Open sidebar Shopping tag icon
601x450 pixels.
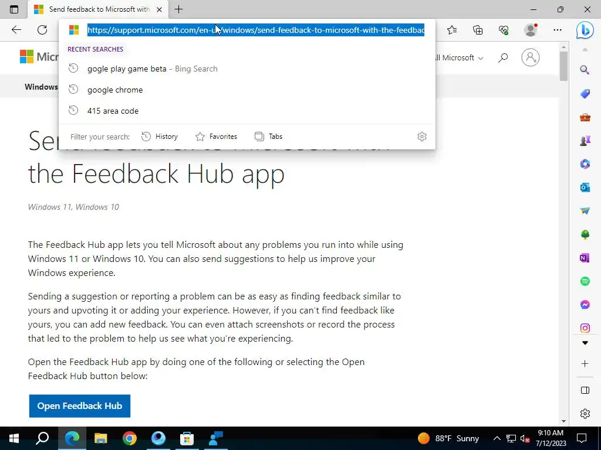pyautogui.click(x=585, y=93)
